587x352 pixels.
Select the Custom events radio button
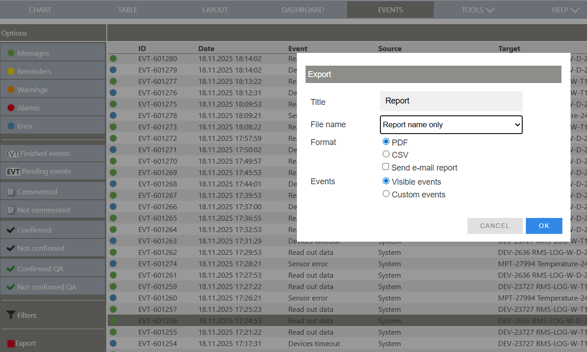coord(386,193)
